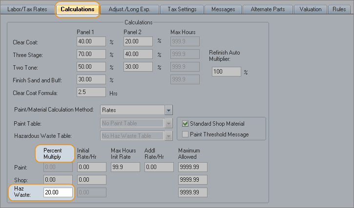This screenshot has width=354, height=208.
Task: Click the Haz Waste Percent Multiply field
Action: (58, 192)
